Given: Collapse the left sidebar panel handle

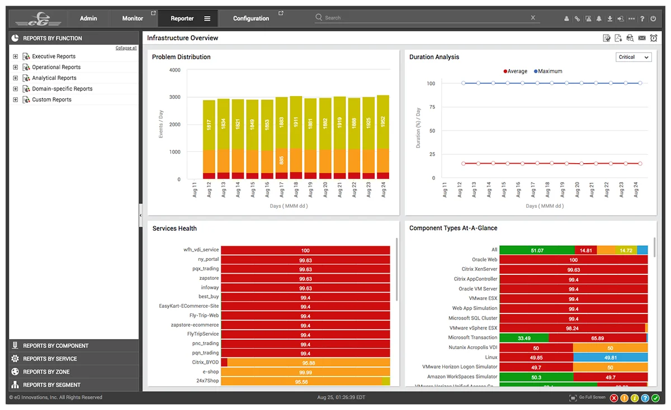Looking at the screenshot, I should tap(140, 214).
